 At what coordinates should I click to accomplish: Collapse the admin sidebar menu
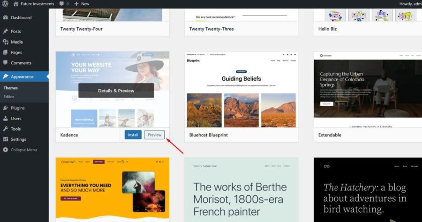pos(24,150)
